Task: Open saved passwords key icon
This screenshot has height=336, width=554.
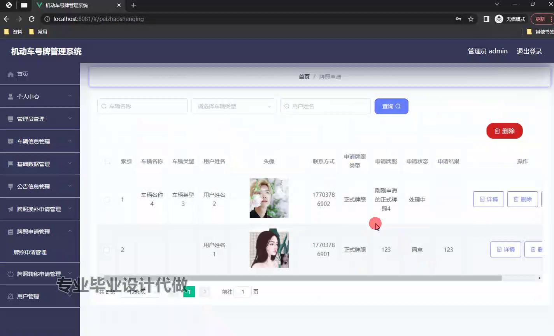Action: pos(458,19)
